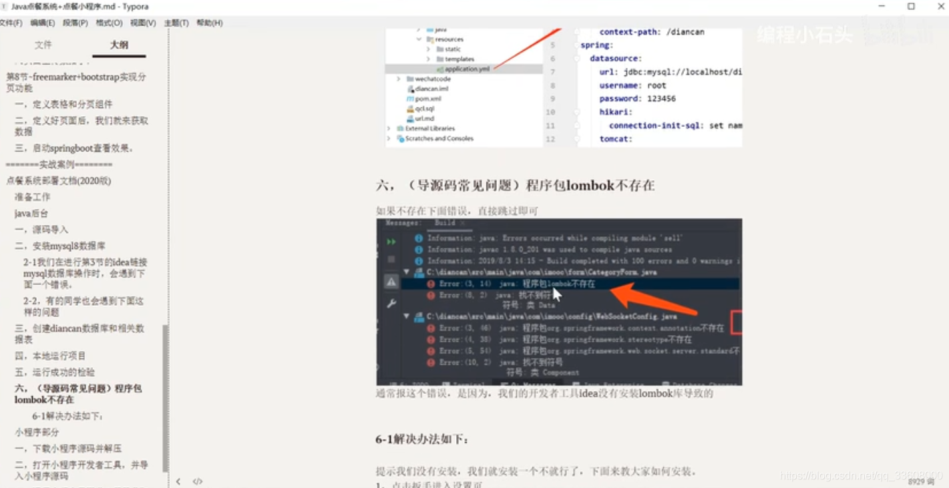Navigate to the 6-1解决办法如下 heading
This screenshot has height=488, width=949.
(68, 416)
